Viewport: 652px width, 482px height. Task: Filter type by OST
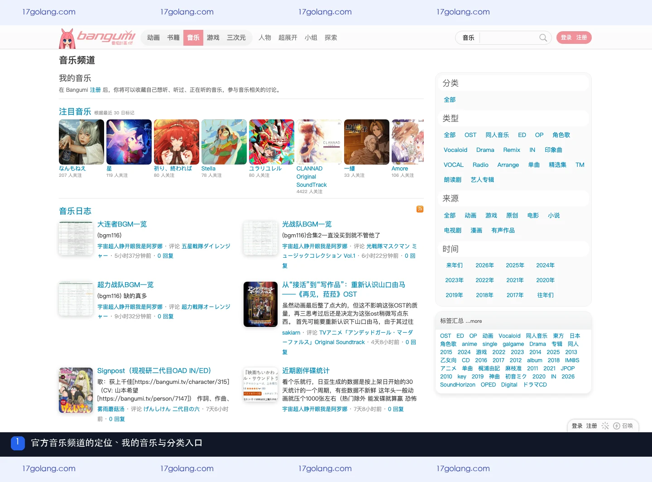470,135
